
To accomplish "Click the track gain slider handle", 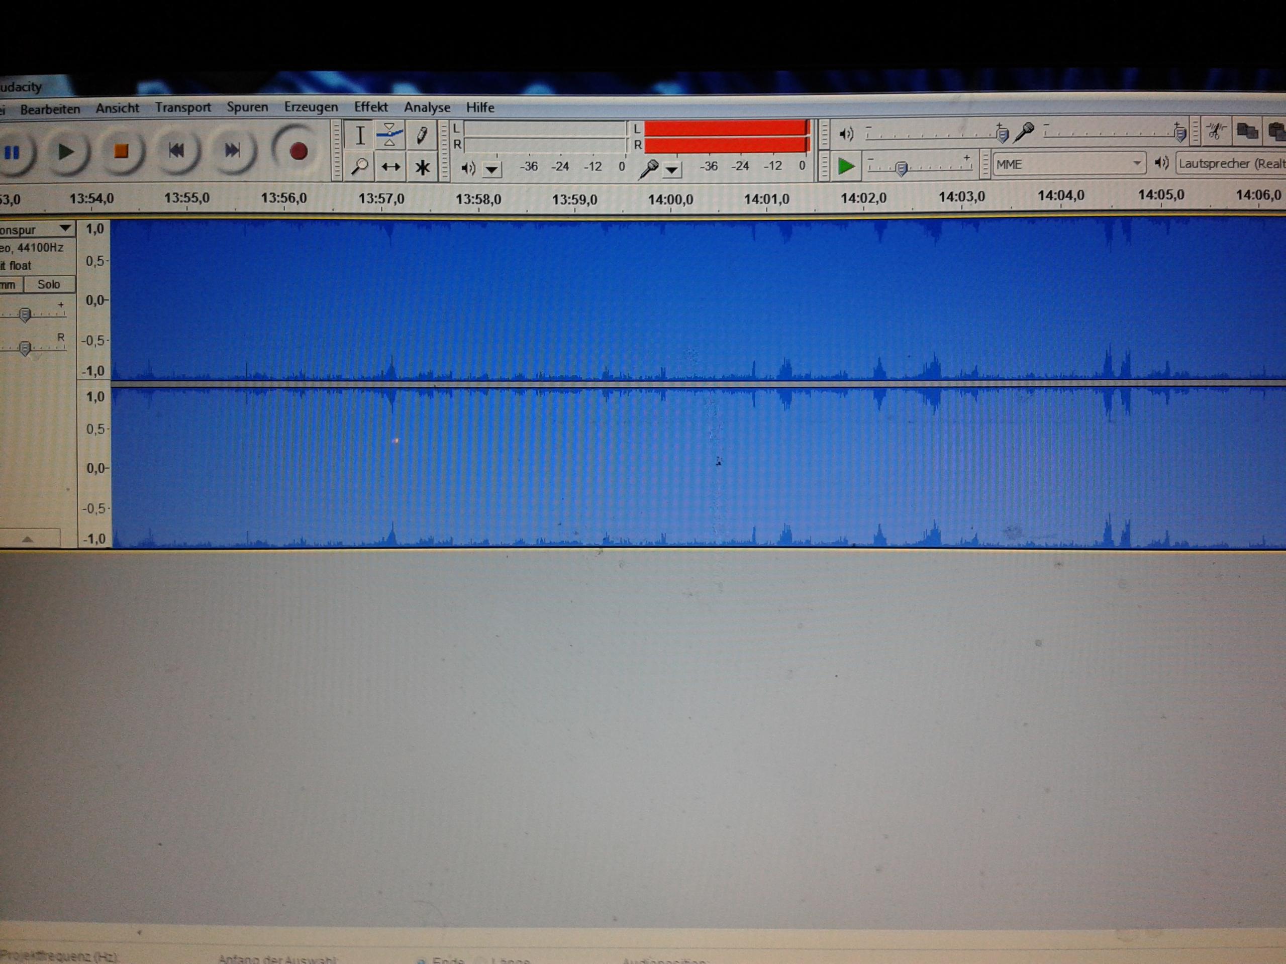I will click(25, 314).
